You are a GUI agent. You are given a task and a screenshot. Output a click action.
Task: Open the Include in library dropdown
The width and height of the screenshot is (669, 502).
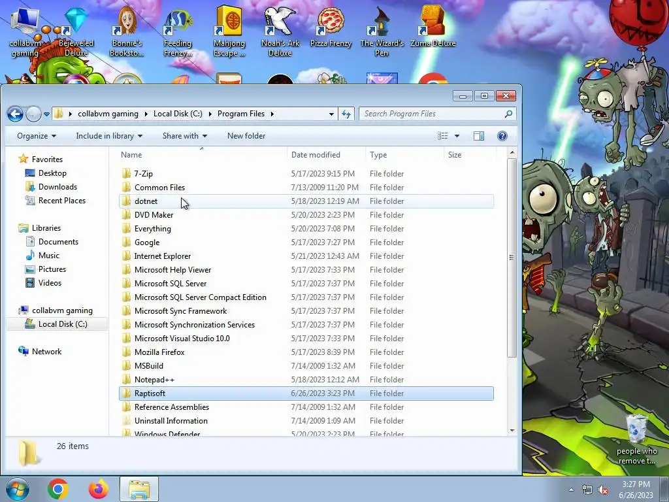[109, 136]
